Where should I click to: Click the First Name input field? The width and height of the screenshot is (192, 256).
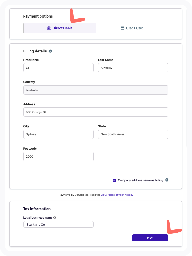(58, 68)
